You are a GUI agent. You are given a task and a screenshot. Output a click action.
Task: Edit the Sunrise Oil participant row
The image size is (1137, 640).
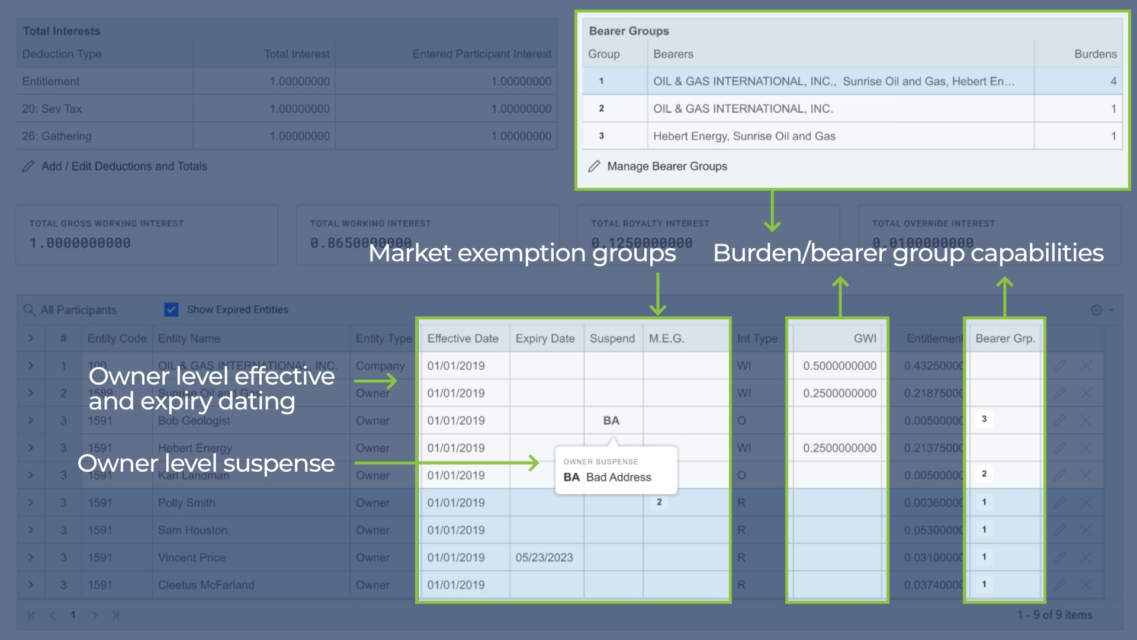pyautogui.click(x=1059, y=393)
